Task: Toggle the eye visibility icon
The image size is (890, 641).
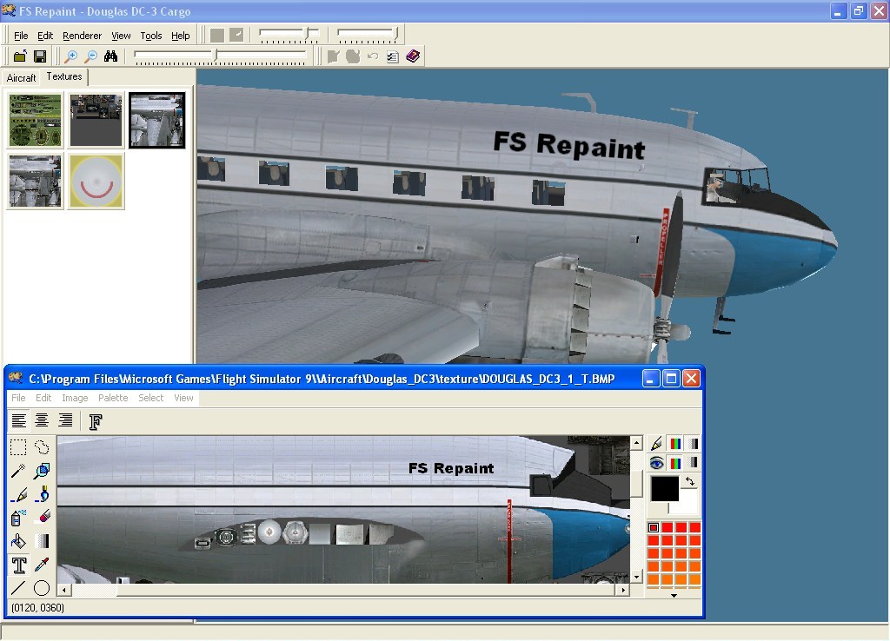Action: (x=657, y=463)
